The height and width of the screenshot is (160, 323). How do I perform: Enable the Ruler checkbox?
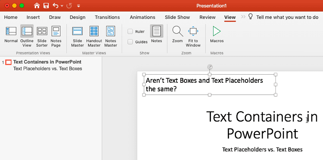point(130,31)
